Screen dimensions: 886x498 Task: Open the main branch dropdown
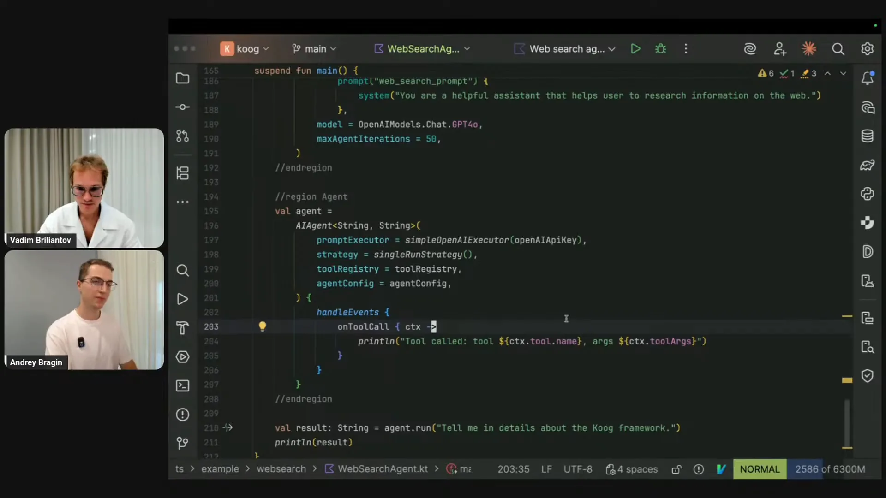[x=314, y=49]
